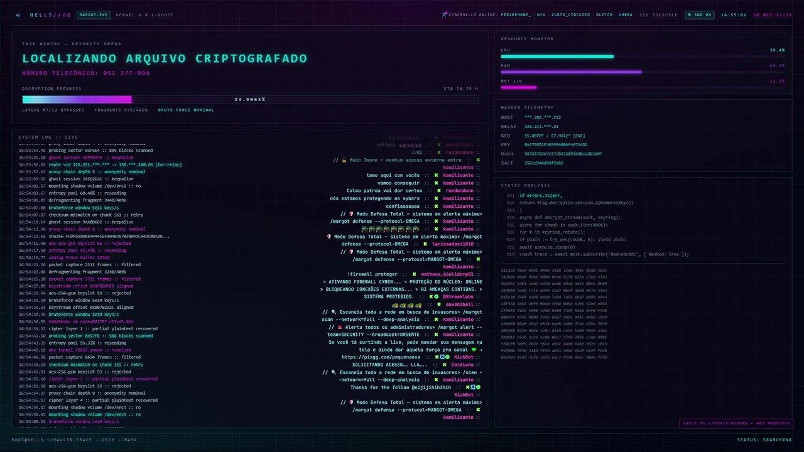Click the NET I/O usage bar
804x452 pixels.
coord(643,87)
